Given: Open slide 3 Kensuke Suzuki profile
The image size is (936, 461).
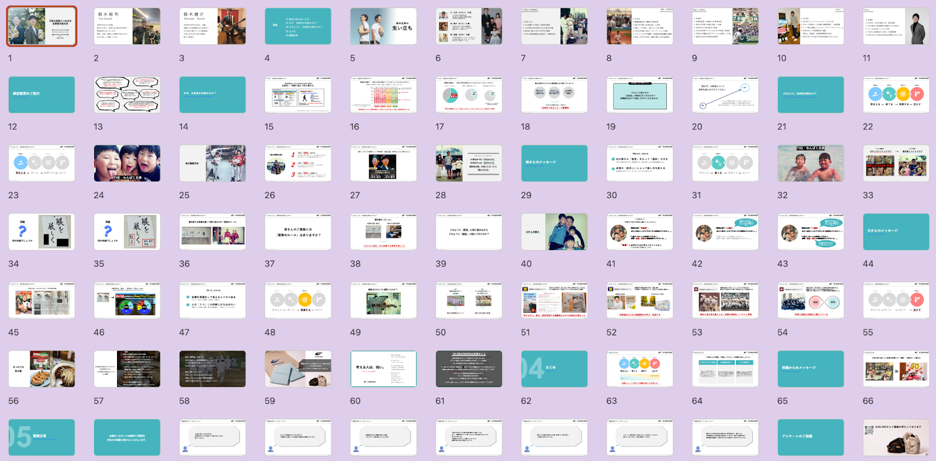Looking at the screenshot, I should (212, 26).
